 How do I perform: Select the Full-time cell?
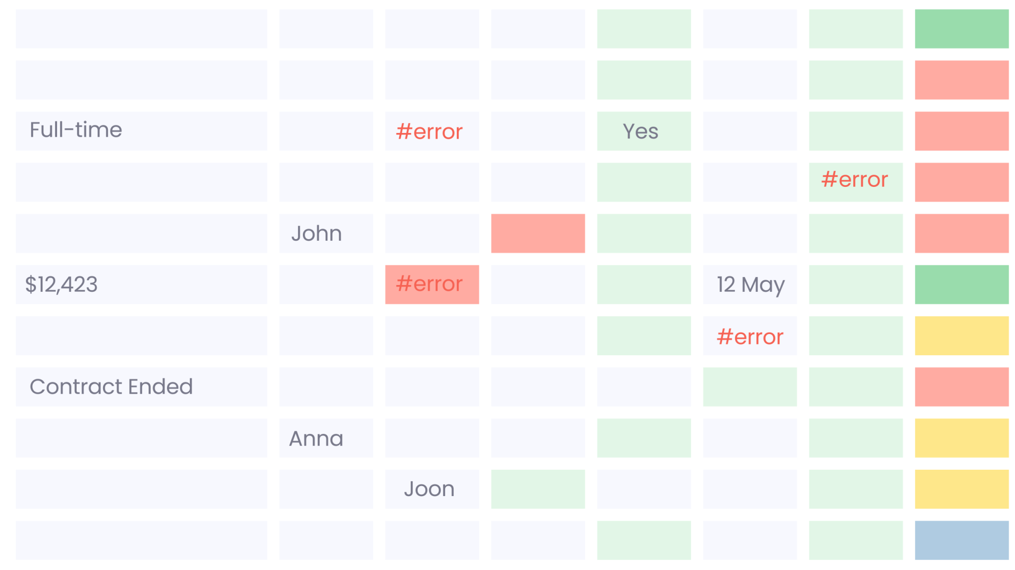(141, 131)
